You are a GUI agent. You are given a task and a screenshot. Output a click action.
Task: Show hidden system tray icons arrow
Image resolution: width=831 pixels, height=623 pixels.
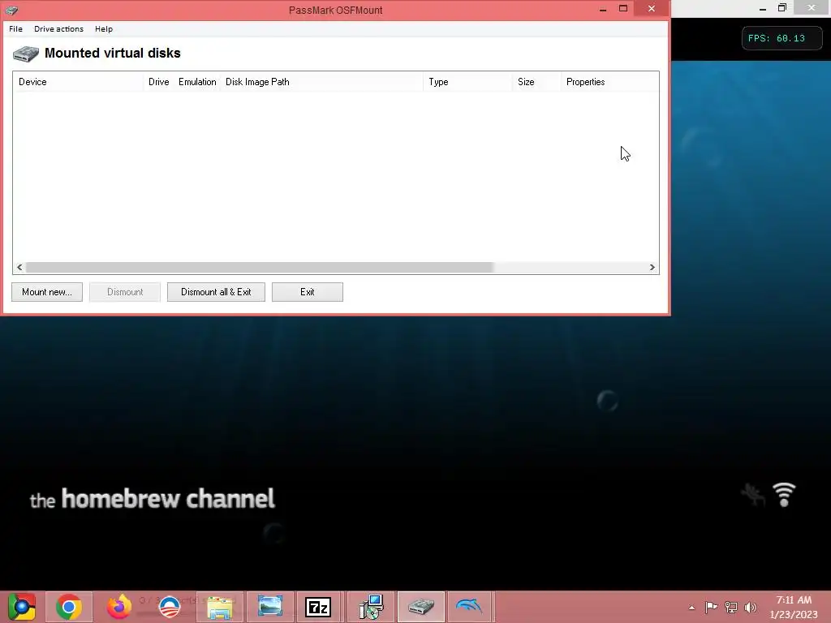point(691,608)
